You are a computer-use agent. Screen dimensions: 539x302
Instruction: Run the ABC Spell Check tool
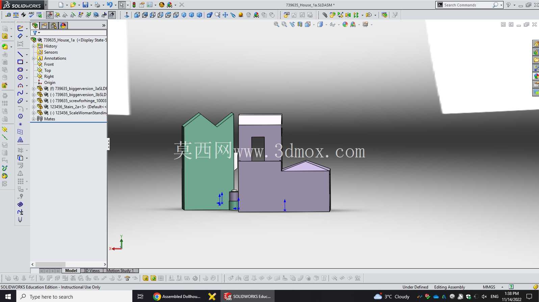(x=31, y=14)
